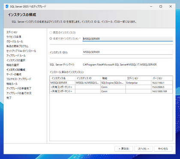Open the 機能の選択 step
The width and height of the screenshot is (180, 159).
click(x=12, y=65)
